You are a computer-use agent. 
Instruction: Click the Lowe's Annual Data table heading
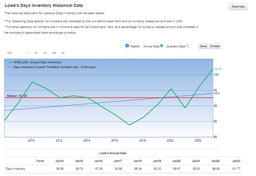pos(113,153)
